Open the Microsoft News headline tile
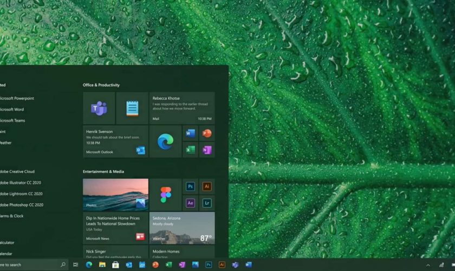Screen dimensions: 455x271 coord(115,228)
